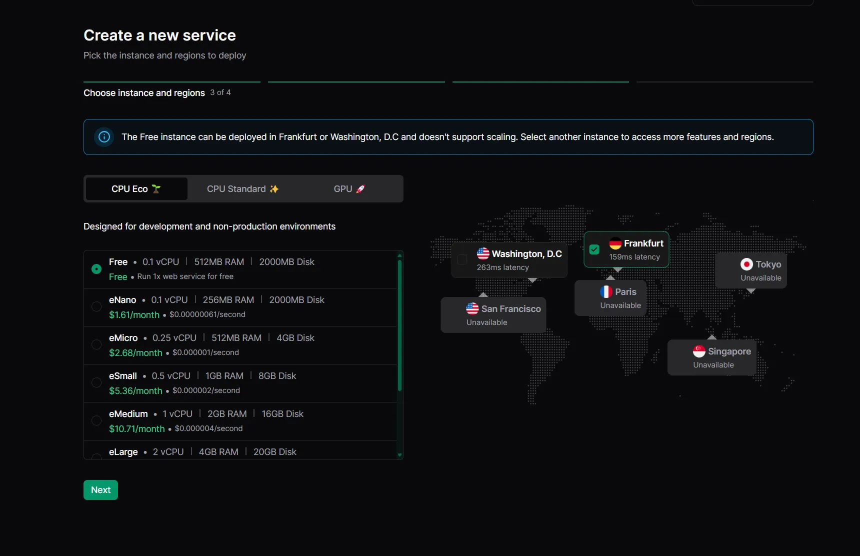Click the "263ms latency" text
This screenshot has width=860, height=556.
[x=503, y=267]
